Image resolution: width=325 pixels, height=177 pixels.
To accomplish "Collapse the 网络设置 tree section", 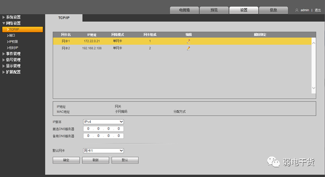I will tap(4, 23).
